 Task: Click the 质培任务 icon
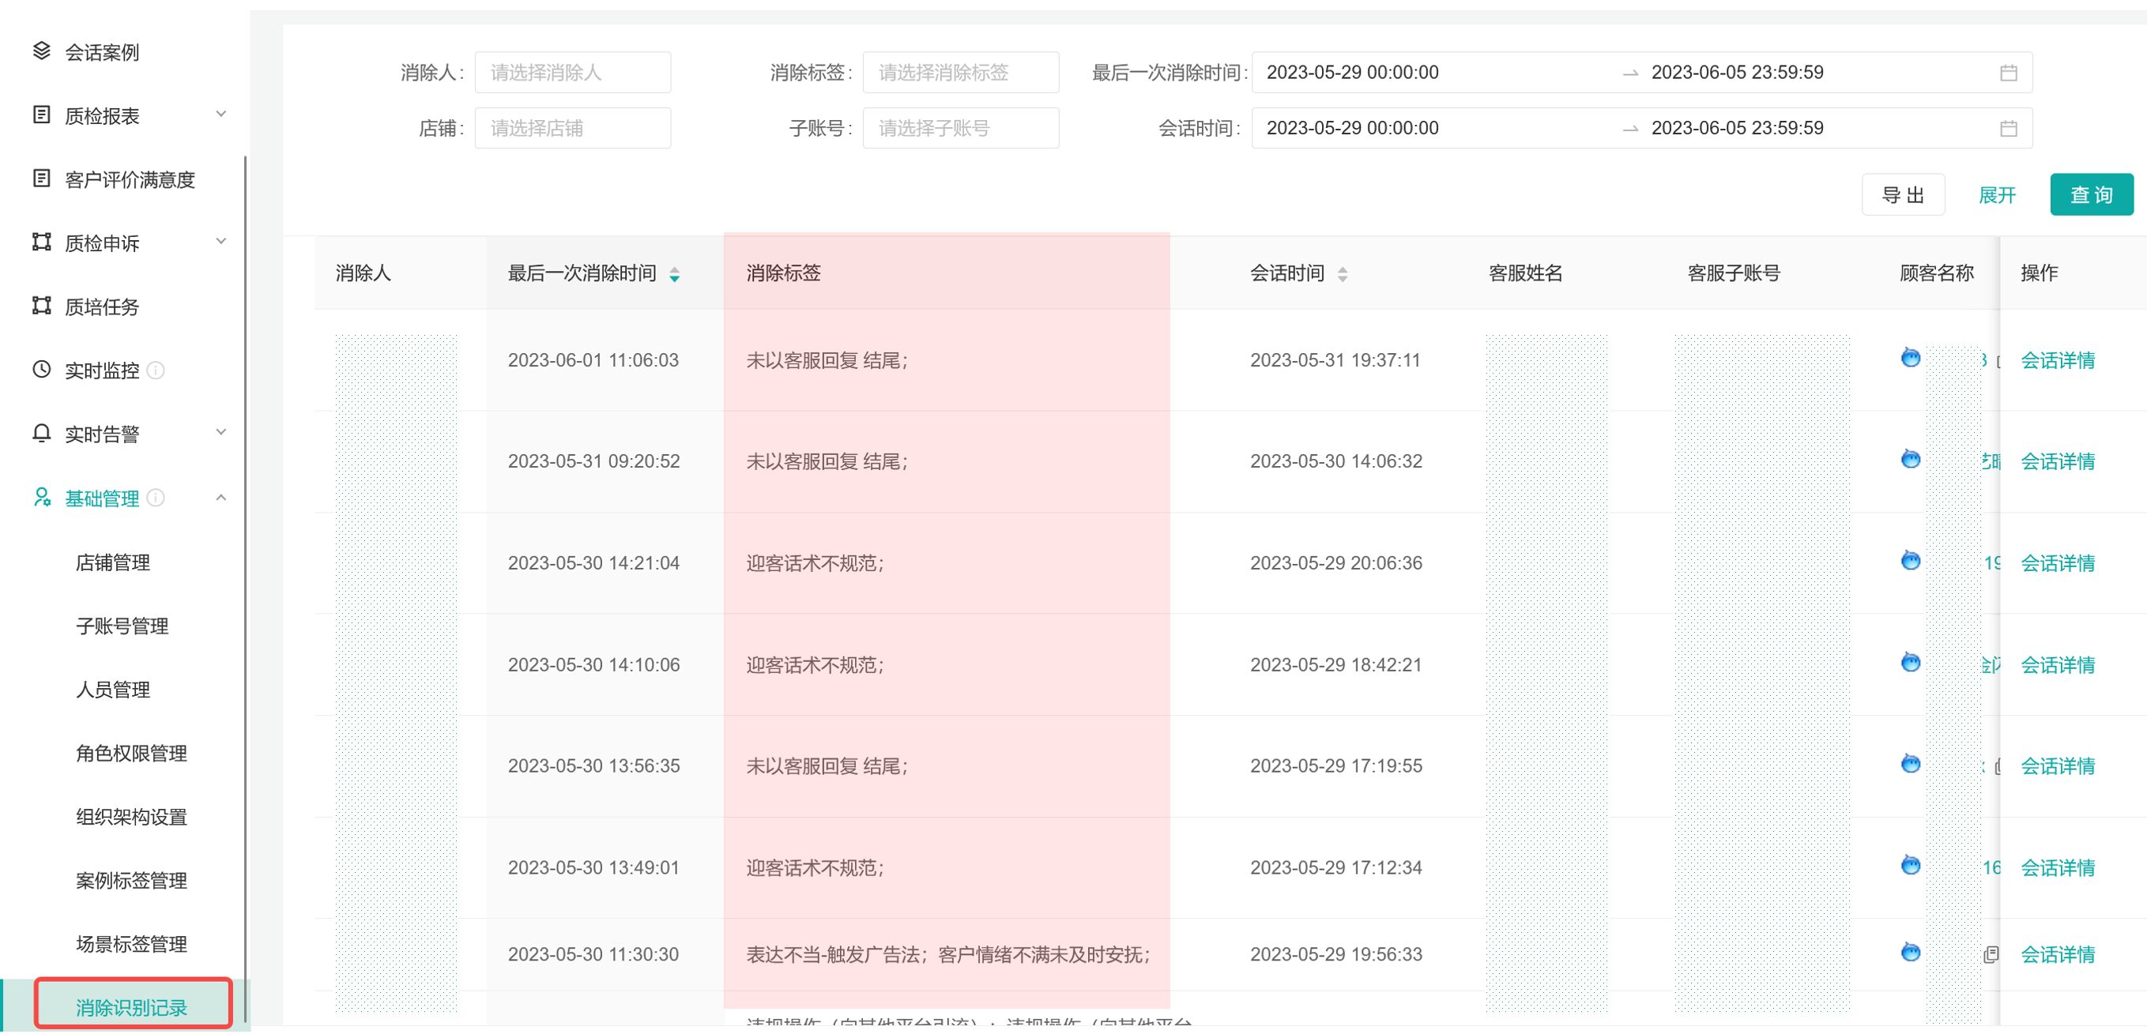click(42, 306)
